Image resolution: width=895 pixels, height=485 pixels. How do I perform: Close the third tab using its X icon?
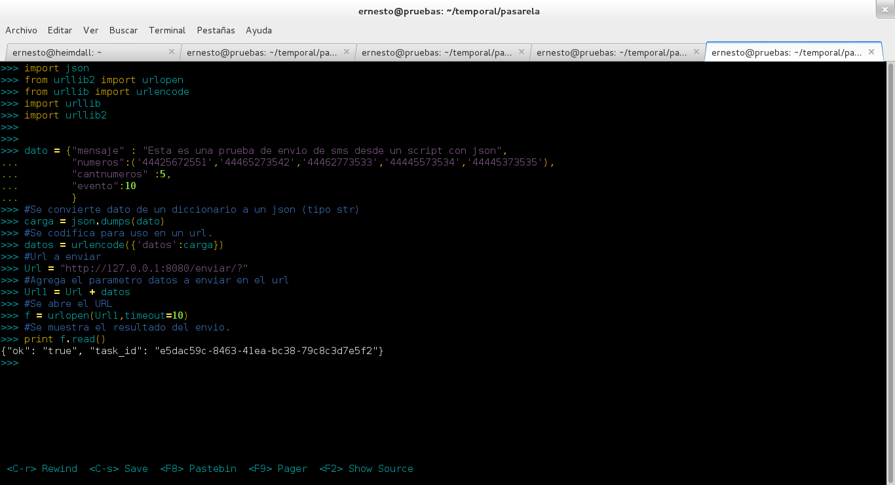[x=522, y=52]
